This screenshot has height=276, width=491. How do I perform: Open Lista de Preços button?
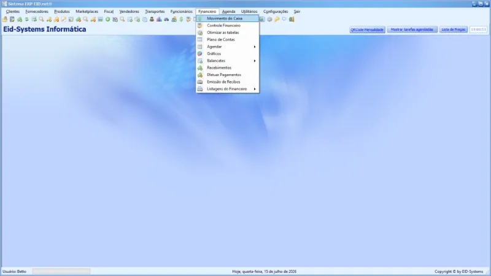[453, 29]
